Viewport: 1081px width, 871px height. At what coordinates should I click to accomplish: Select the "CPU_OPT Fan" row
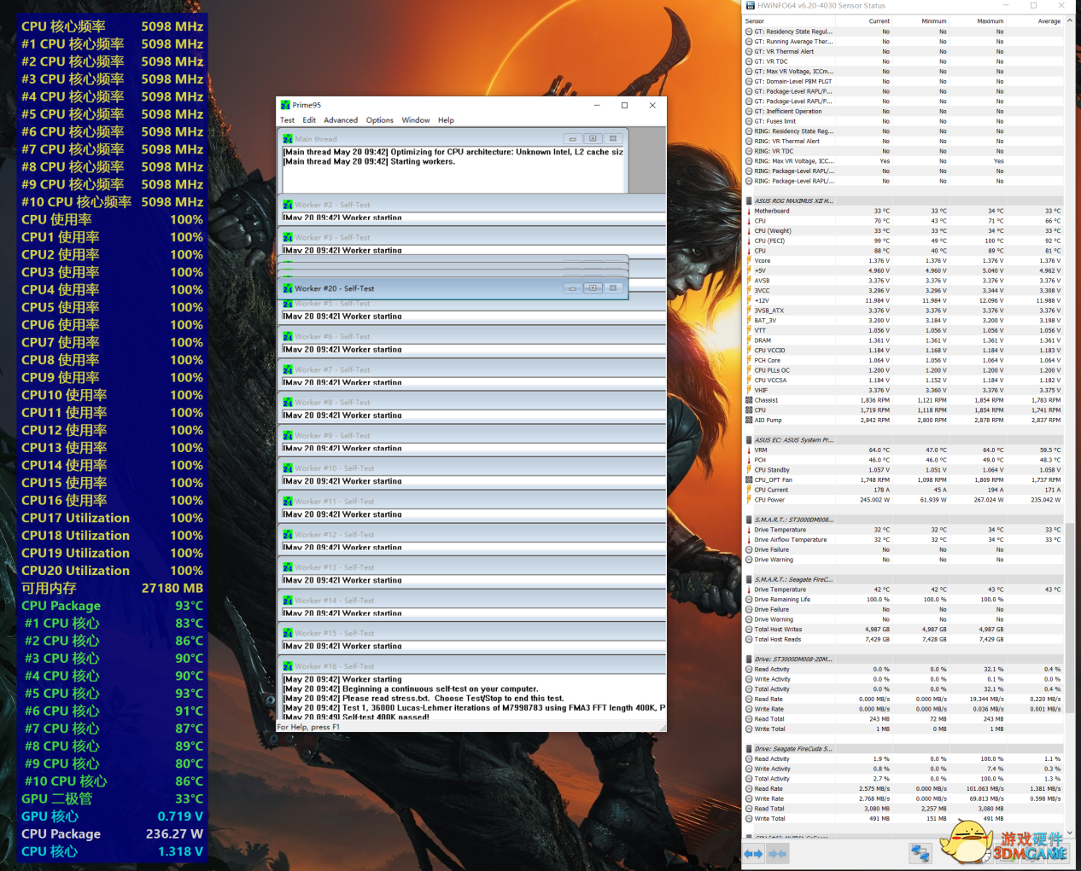(903, 479)
